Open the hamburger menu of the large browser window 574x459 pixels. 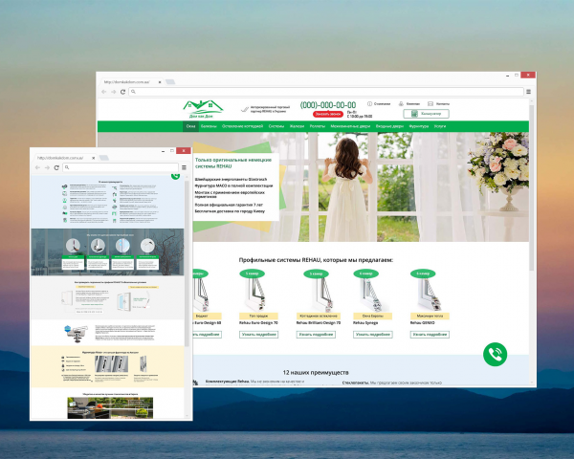[x=528, y=92]
